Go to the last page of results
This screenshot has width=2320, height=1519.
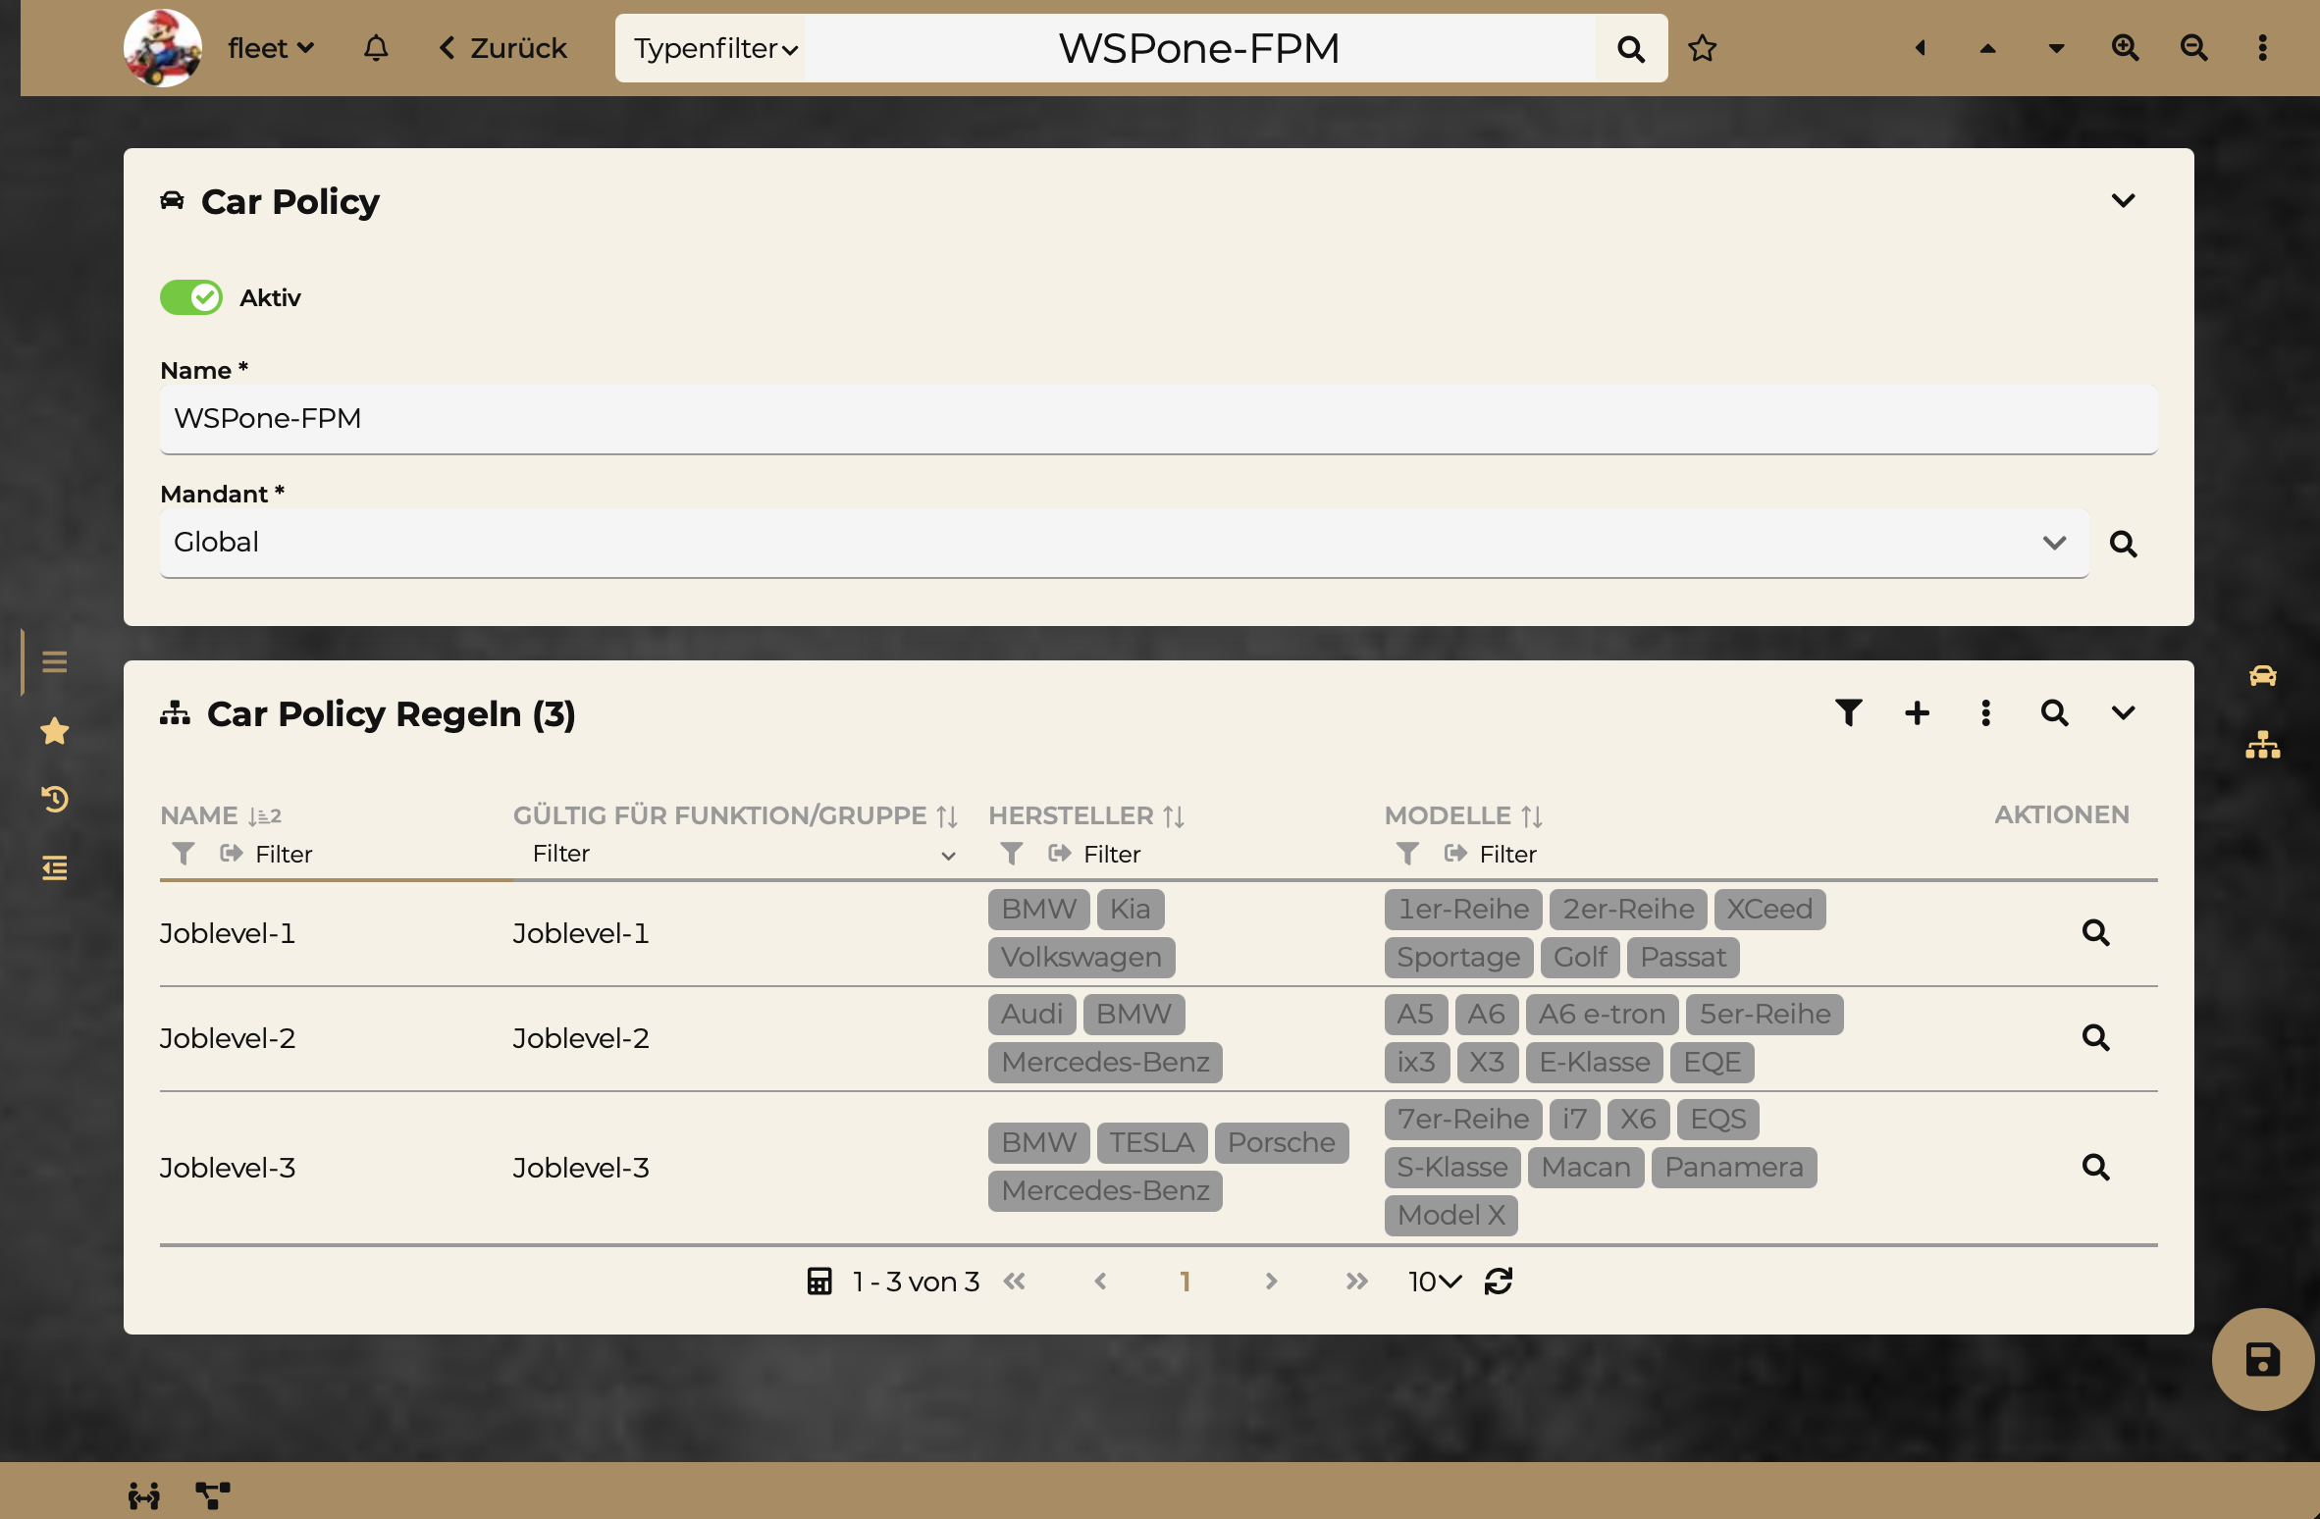click(x=1356, y=1281)
